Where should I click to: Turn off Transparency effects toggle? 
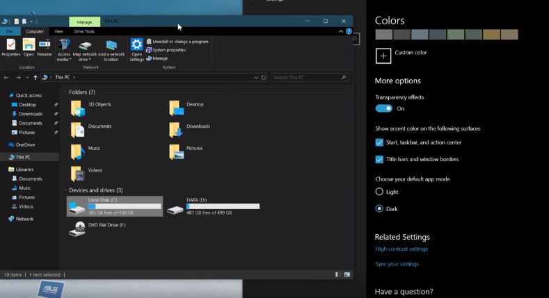(x=383, y=108)
